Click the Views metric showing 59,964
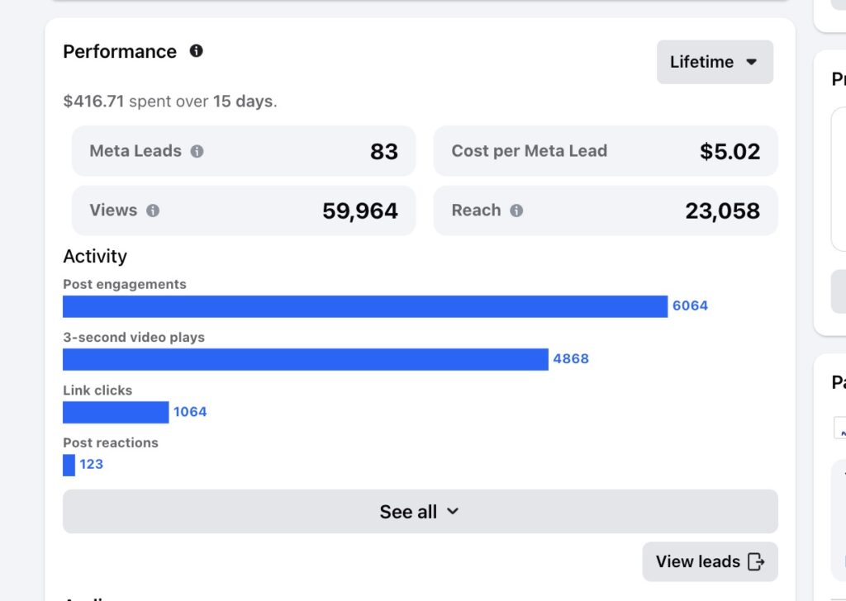Viewport: 846px width, 601px height. point(242,210)
